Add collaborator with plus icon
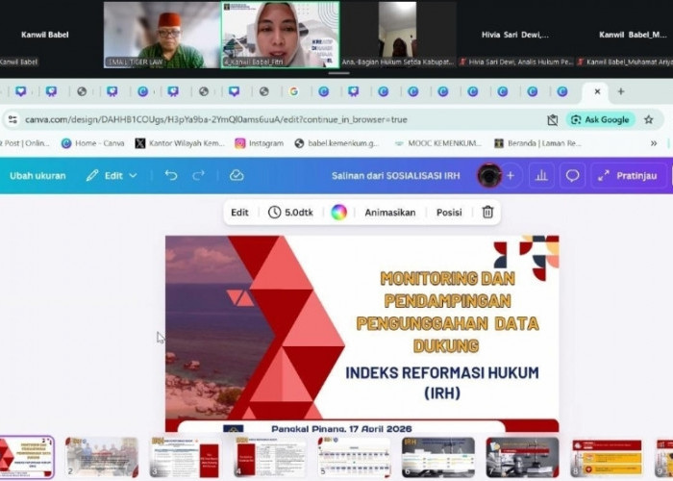 click(x=511, y=176)
